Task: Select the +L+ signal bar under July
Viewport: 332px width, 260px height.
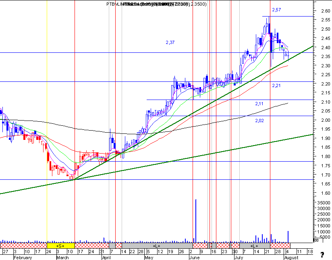Action: pos(255,246)
